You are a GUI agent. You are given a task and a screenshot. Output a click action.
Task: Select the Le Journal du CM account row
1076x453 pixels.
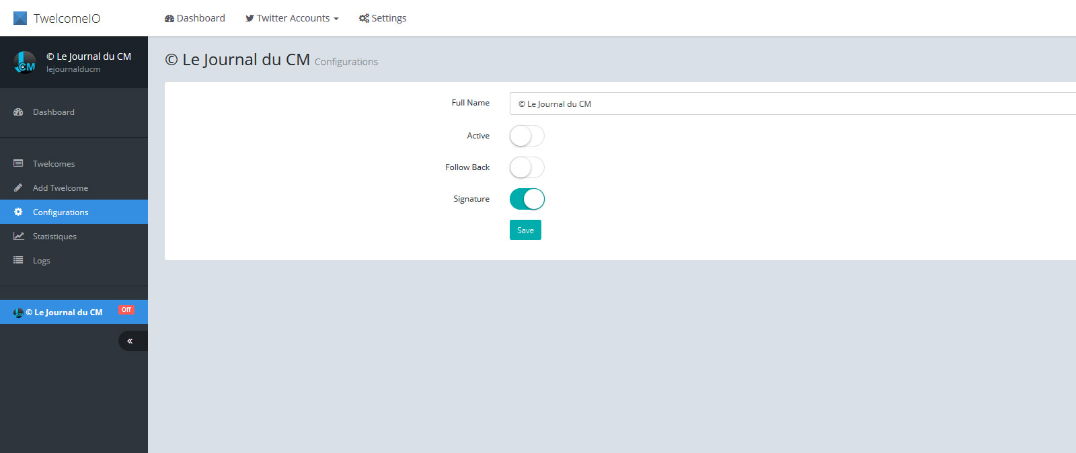[x=74, y=312]
